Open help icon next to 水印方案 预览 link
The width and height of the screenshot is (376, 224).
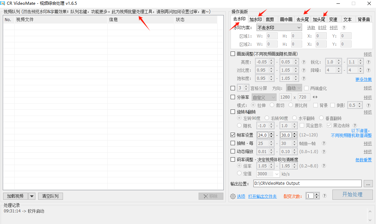(x=344, y=28)
